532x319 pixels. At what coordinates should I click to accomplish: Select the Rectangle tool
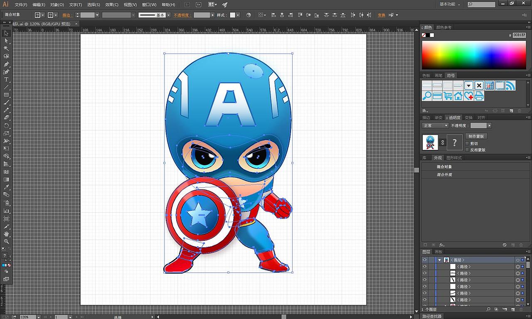(x=6, y=95)
